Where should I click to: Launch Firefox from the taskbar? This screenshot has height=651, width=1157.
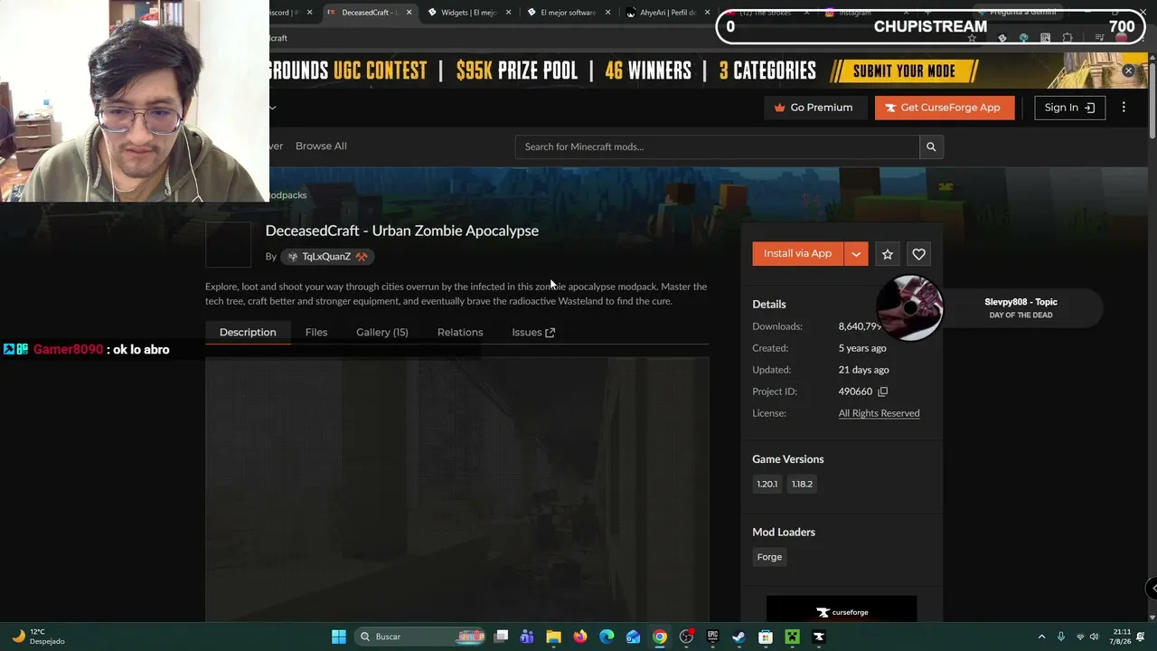click(x=580, y=637)
